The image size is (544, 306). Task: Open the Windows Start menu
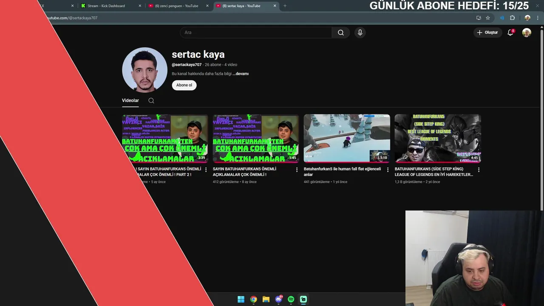(241, 299)
